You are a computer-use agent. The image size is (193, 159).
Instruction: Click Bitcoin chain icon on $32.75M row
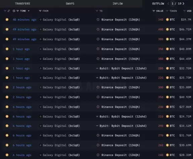[x=7, y=68]
